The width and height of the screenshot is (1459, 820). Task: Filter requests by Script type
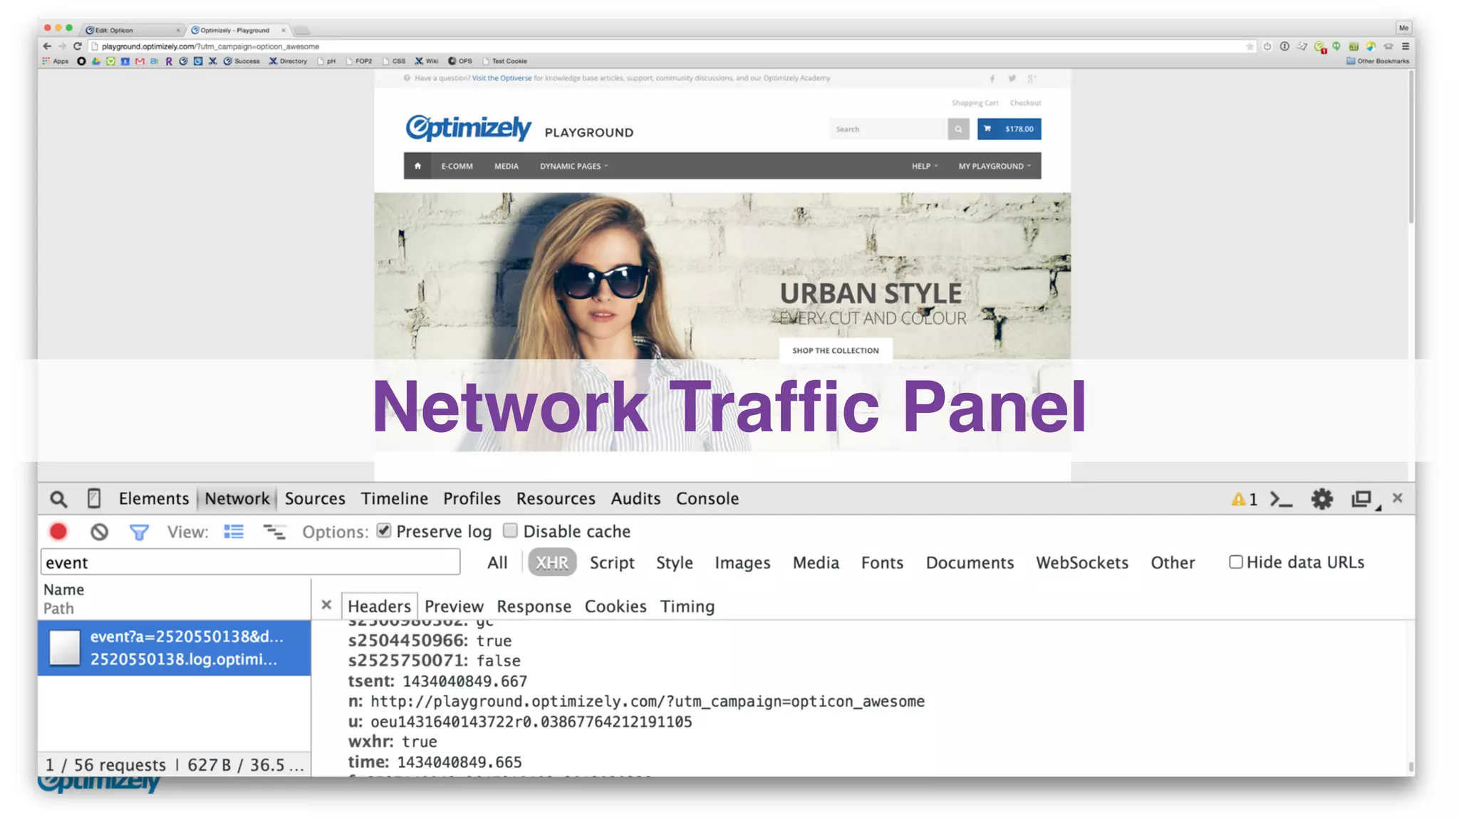[x=611, y=562]
